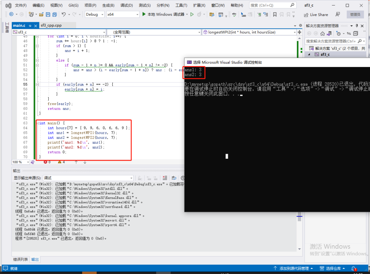Open the 100 % zoom dropdown
370x274 pixels.
point(21,162)
